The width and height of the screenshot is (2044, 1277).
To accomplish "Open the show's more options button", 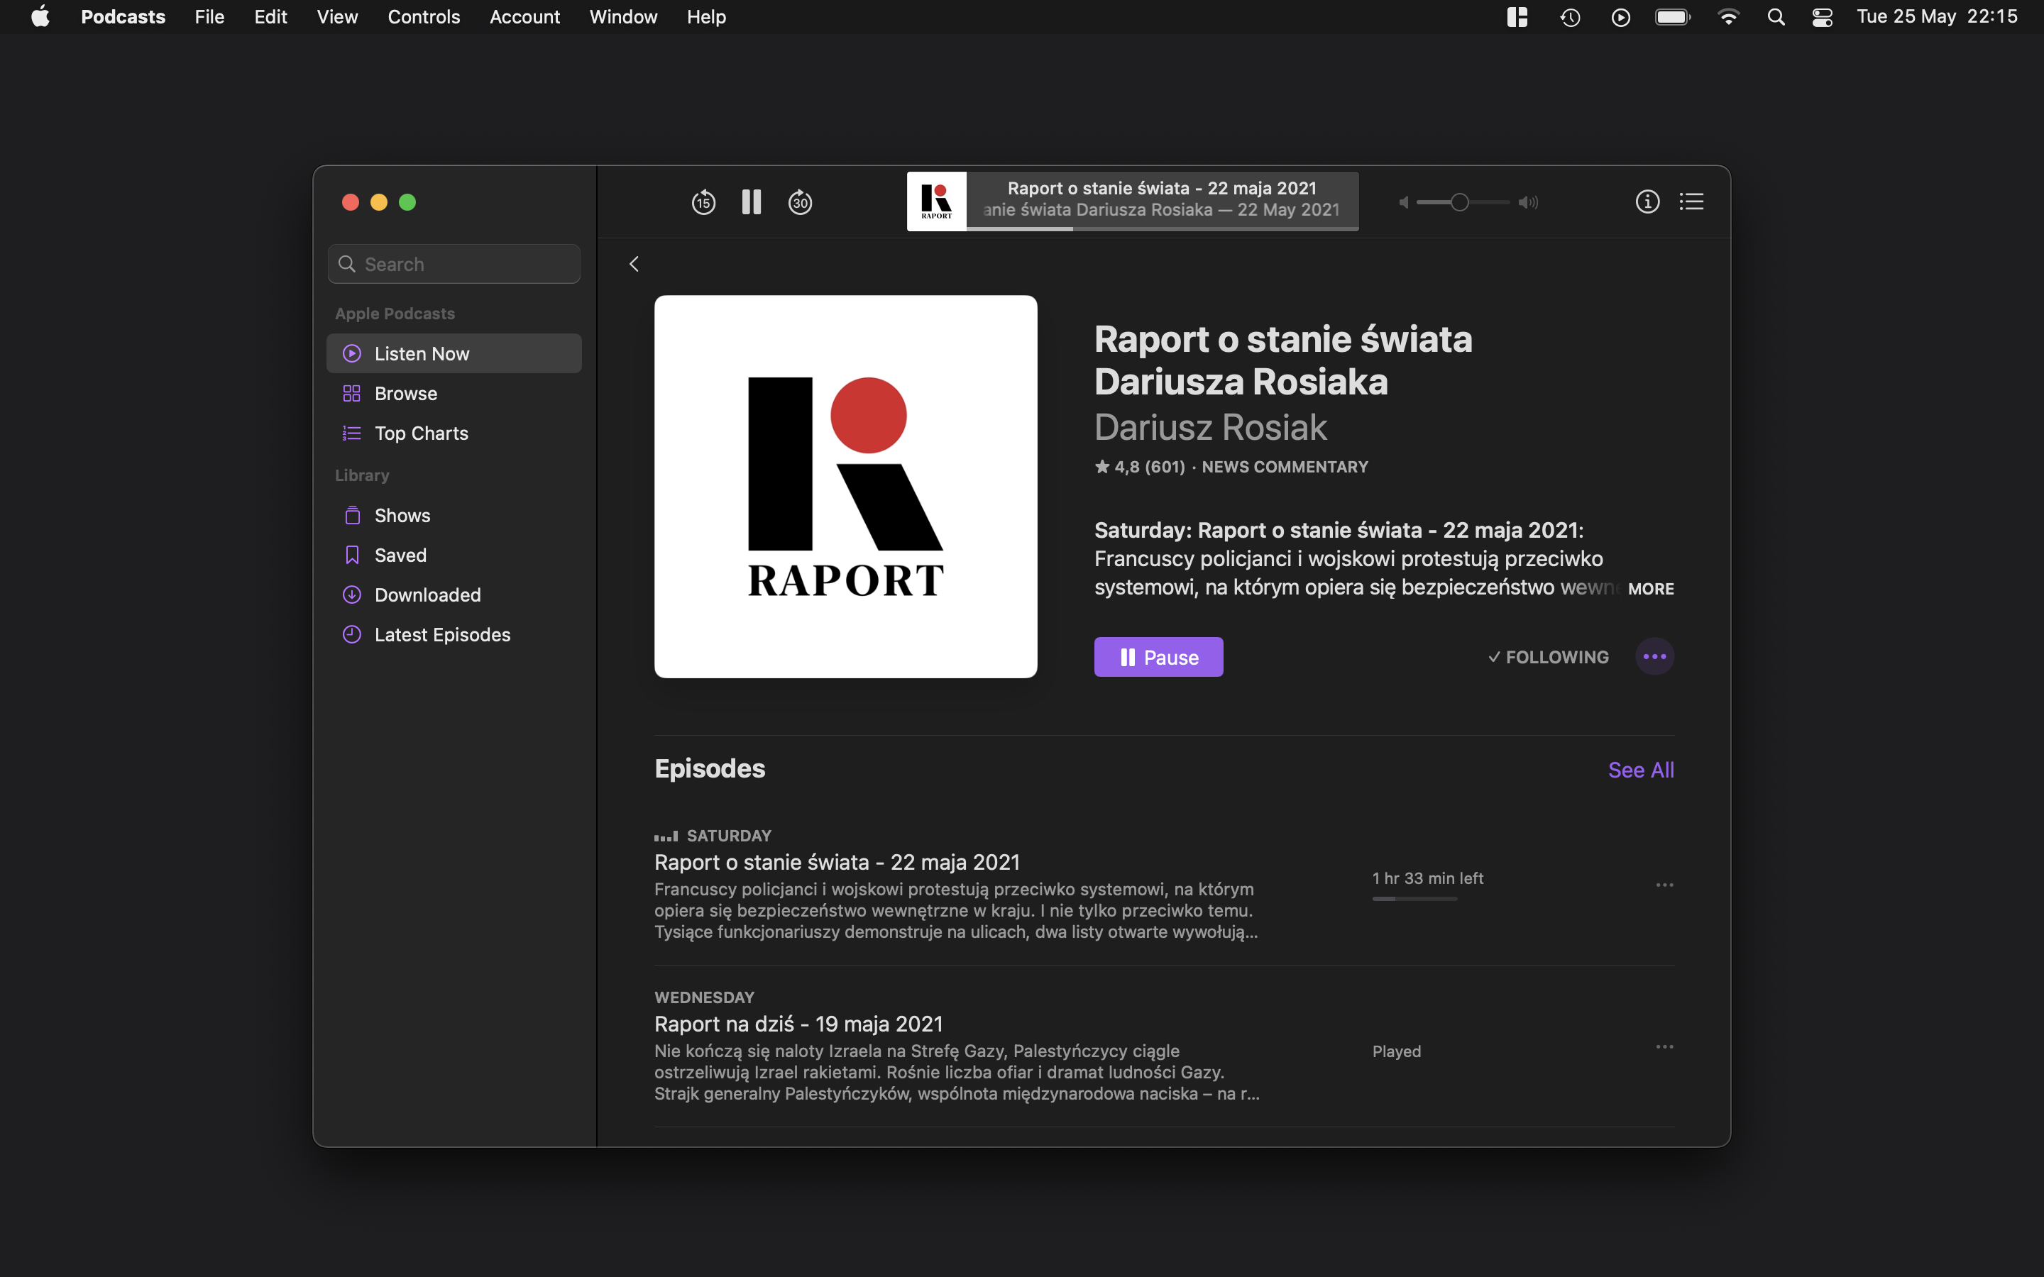I will (1654, 657).
